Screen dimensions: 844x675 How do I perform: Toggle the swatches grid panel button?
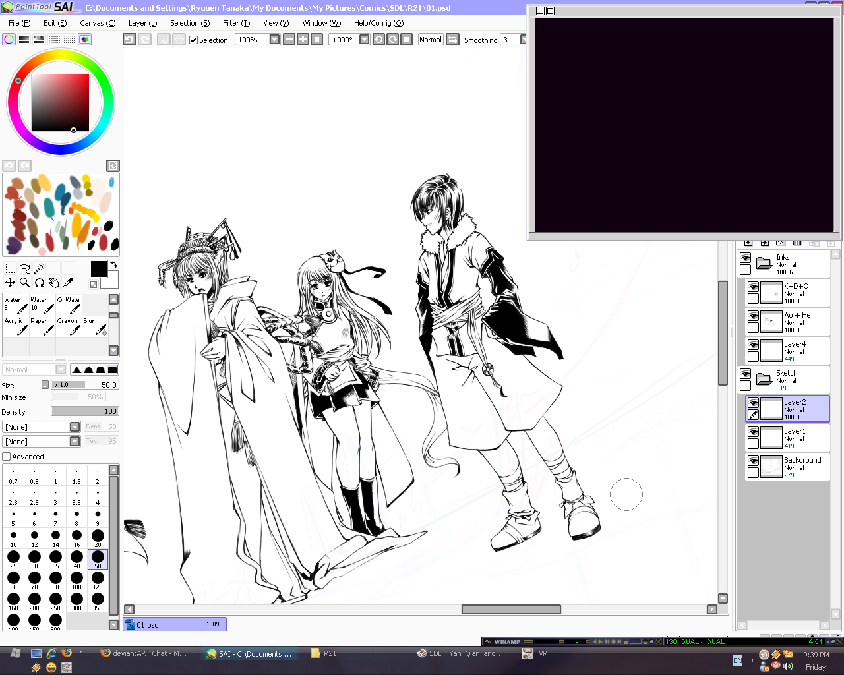tap(70, 40)
